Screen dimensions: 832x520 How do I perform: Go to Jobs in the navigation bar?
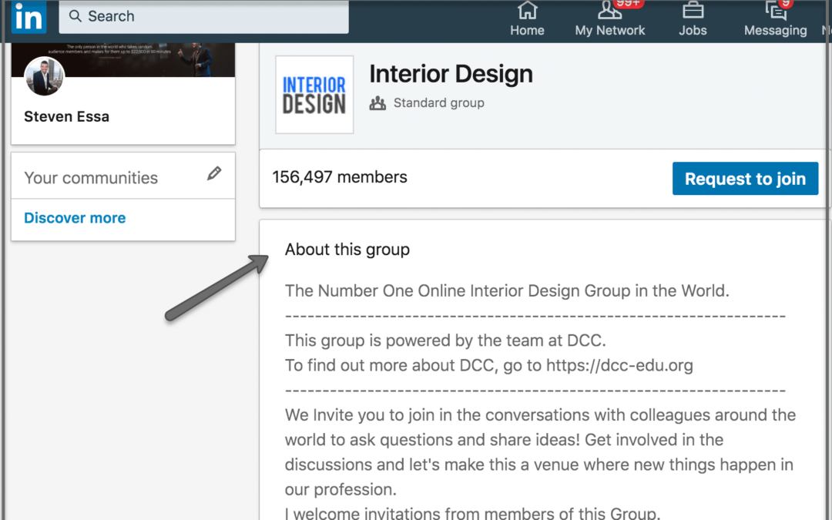point(693,19)
